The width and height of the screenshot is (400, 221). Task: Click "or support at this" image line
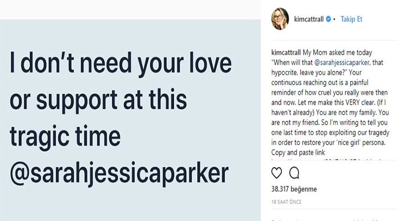pos(98,100)
